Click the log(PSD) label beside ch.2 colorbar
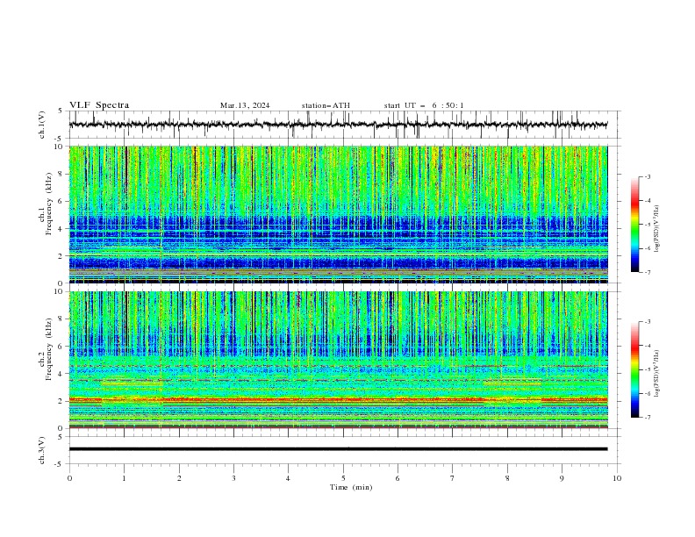 point(656,374)
